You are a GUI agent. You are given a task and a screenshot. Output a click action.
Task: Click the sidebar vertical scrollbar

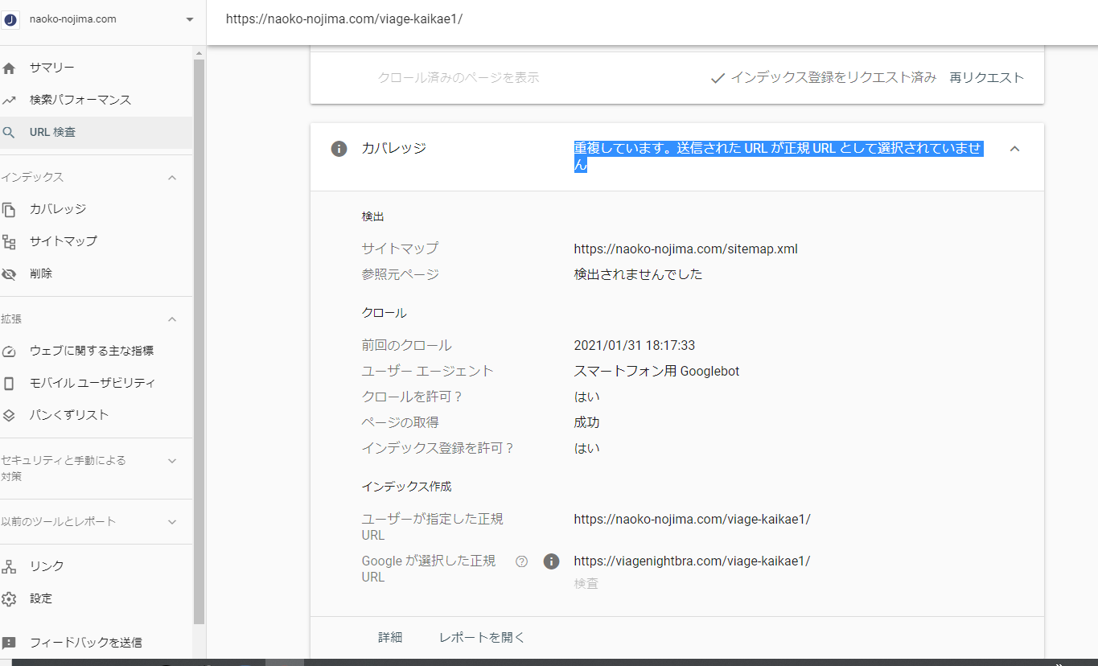[199, 341]
